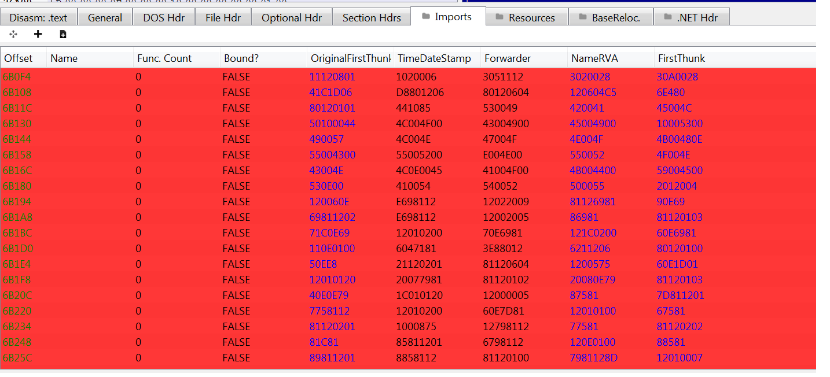The image size is (830, 377).
Task: Select offset 6B108 cell
Action: 17,93
